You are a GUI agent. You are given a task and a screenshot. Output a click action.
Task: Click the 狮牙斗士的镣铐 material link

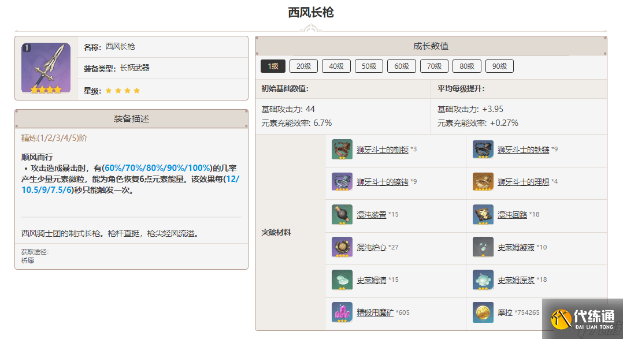point(386,182)
